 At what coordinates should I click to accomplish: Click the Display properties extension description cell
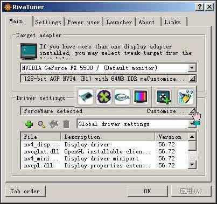click(x=107, y=165)
